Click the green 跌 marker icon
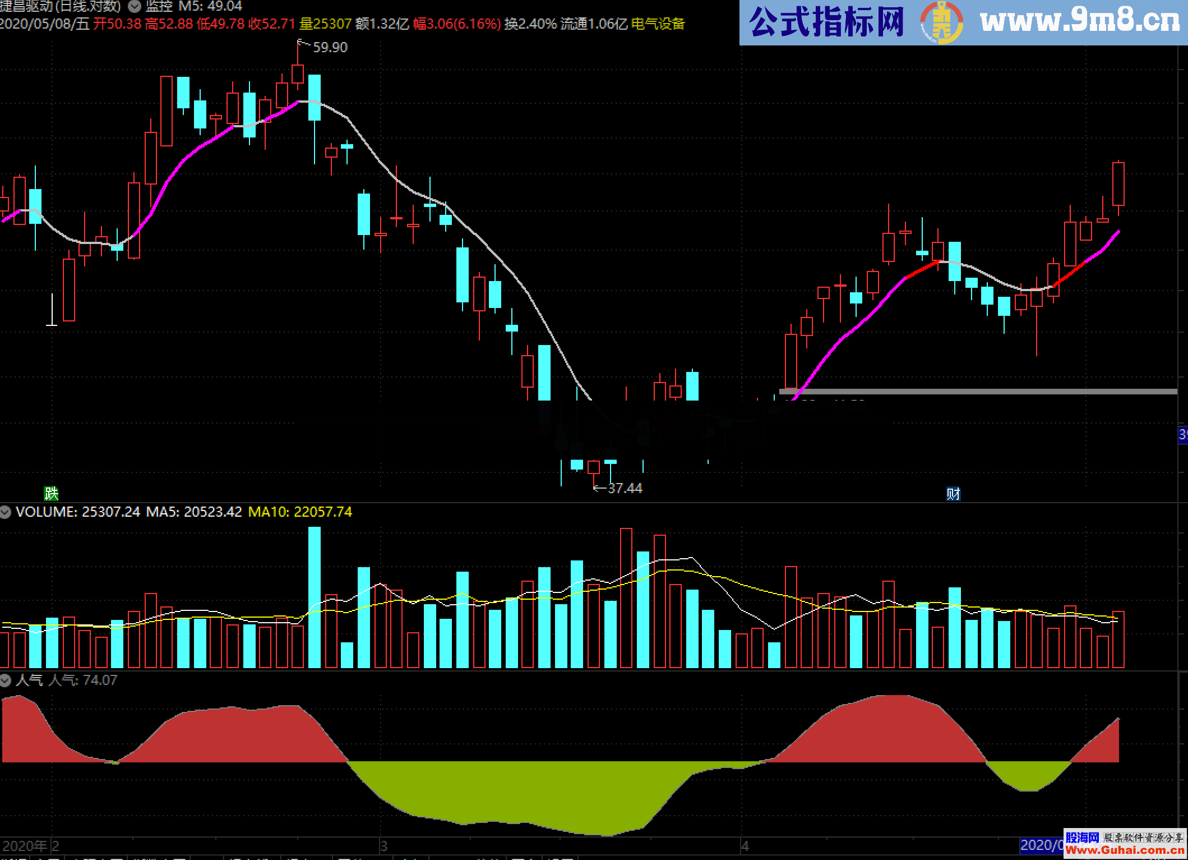The image size is (1188, 860). coord(51,493)
